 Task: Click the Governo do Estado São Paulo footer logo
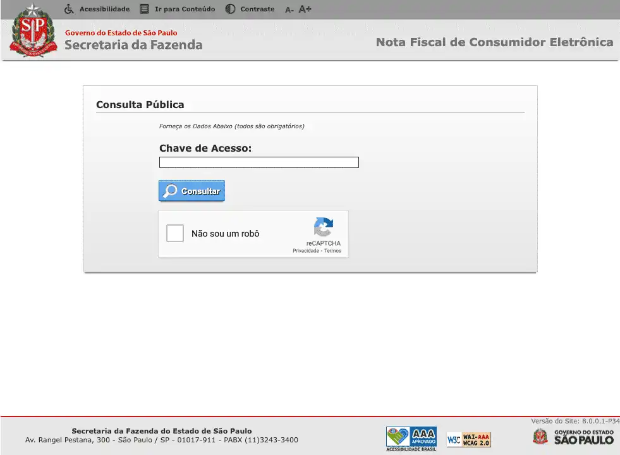573,437
